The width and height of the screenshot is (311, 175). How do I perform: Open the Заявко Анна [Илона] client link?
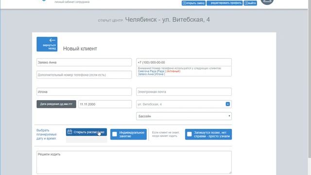coord(151,74)
